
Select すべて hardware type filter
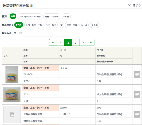click(19, 25)
